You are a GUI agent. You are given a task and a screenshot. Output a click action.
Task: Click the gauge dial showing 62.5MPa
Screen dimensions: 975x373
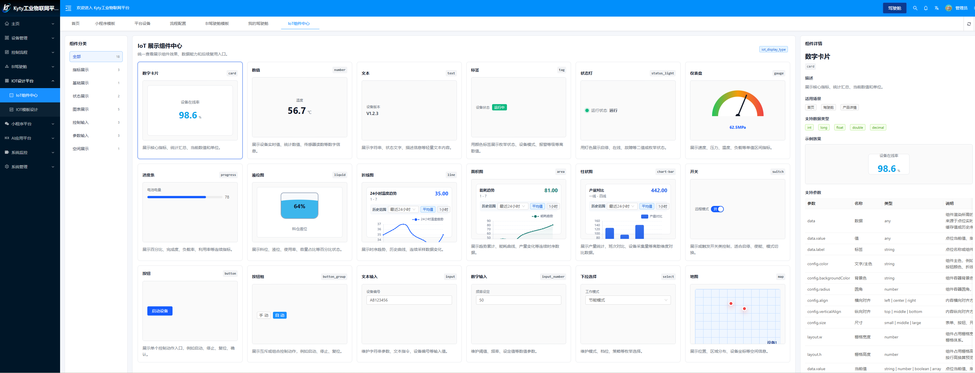tap(738, 103)
